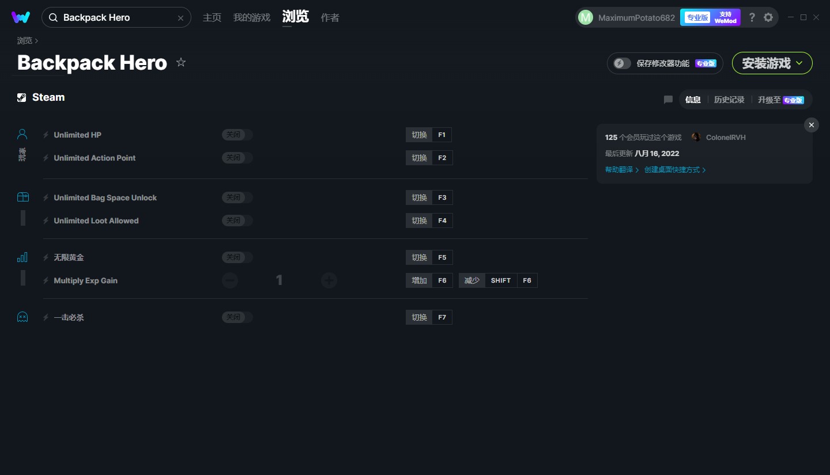This screenshot has height=475, width=830.
Task: Click into the Backpack Hero search field
Action: click(x=116, y=18)
